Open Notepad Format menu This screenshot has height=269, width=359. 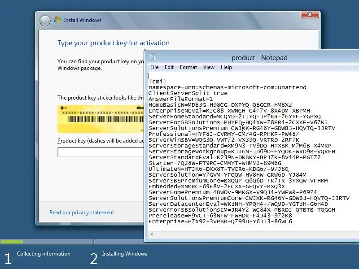188,67
